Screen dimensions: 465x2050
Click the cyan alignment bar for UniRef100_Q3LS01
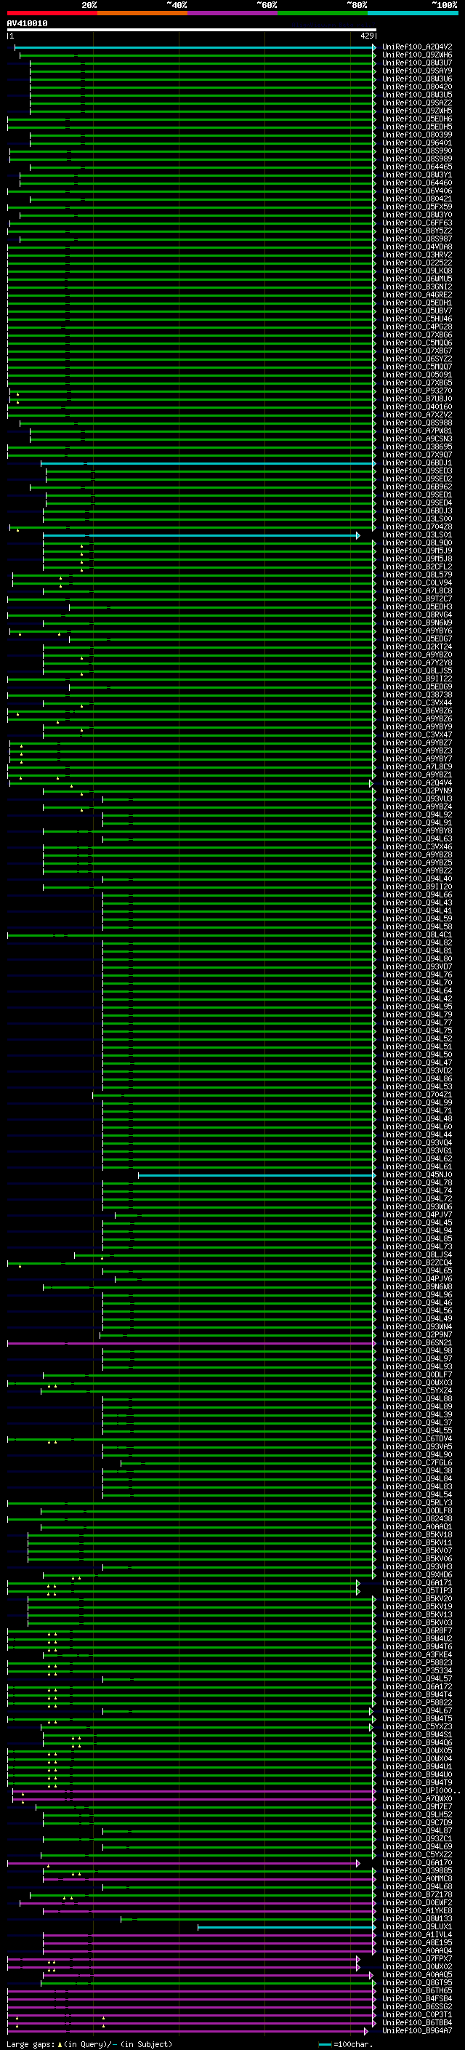(x=201, y=535)
